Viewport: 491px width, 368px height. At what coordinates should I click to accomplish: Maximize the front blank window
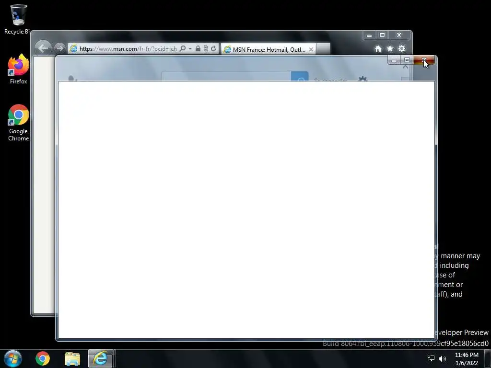point(407,60)
